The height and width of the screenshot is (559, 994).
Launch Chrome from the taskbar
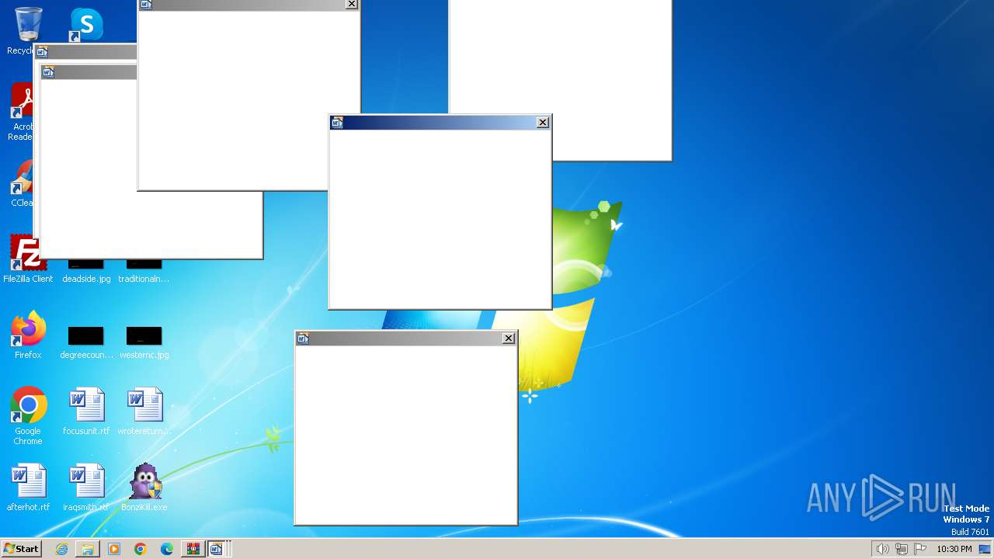tap(141, 549)
